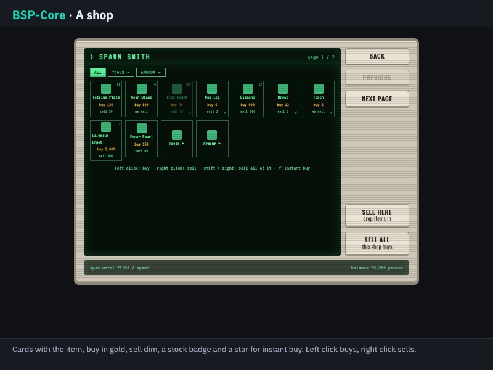493x370 pixels.
Task: Click the Tetrium Plate item icon
Action: (x=105, y=89)
